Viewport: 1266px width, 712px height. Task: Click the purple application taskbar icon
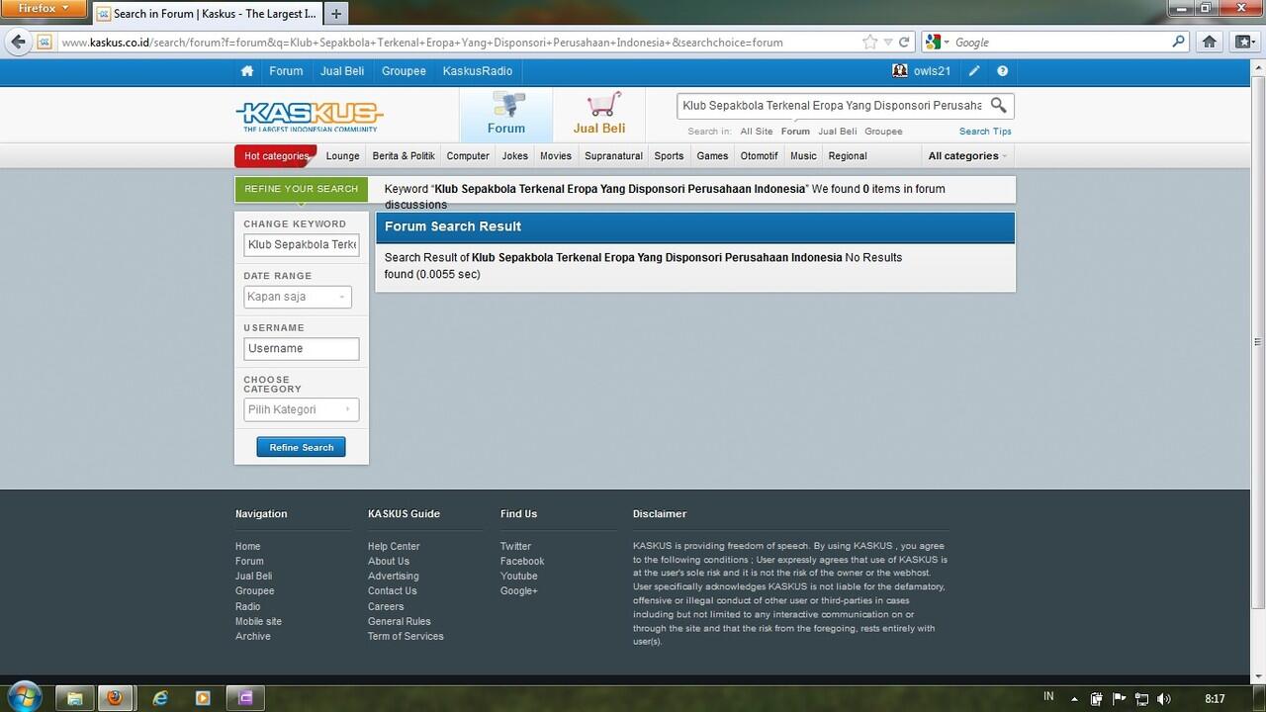point(245,698)
